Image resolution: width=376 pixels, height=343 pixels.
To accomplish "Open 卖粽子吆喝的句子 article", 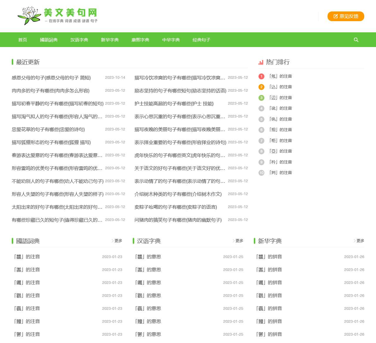I will pos(176,207).
